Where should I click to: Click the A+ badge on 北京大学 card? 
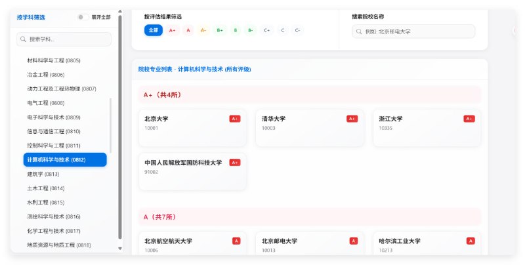click(235, 119)
